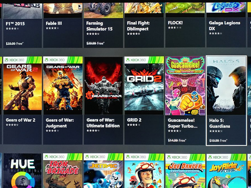Click the Xbox 360 banner on Iron Brigade
The height and width of the screenshot is (188, 251).
pyautogui.click(x=63, y=157)
